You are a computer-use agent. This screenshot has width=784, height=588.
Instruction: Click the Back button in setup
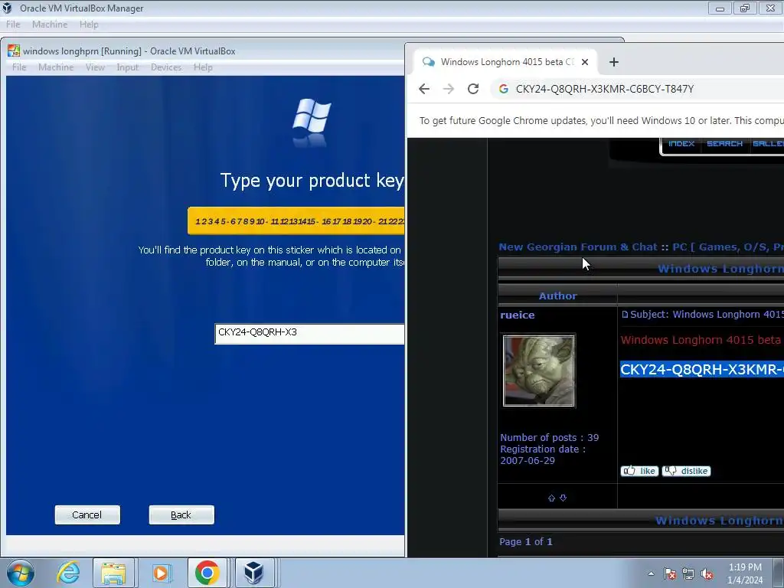[x=181, y=514]
